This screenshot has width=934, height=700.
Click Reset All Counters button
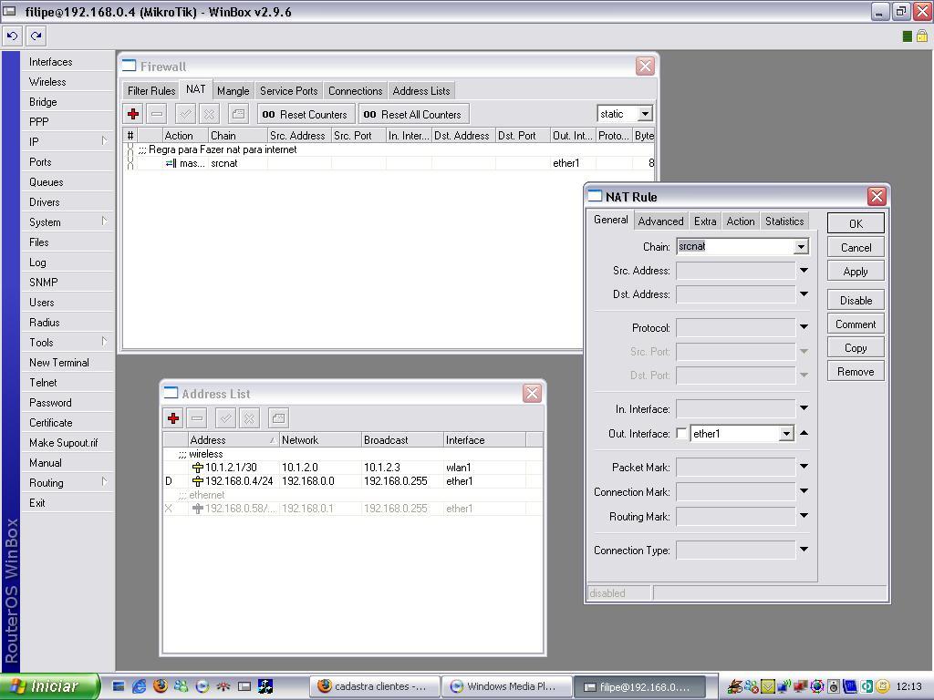[x=413, y=114]
